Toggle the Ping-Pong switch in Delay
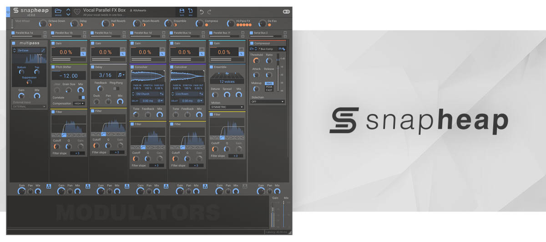546x242 pixels. [116, 89]
